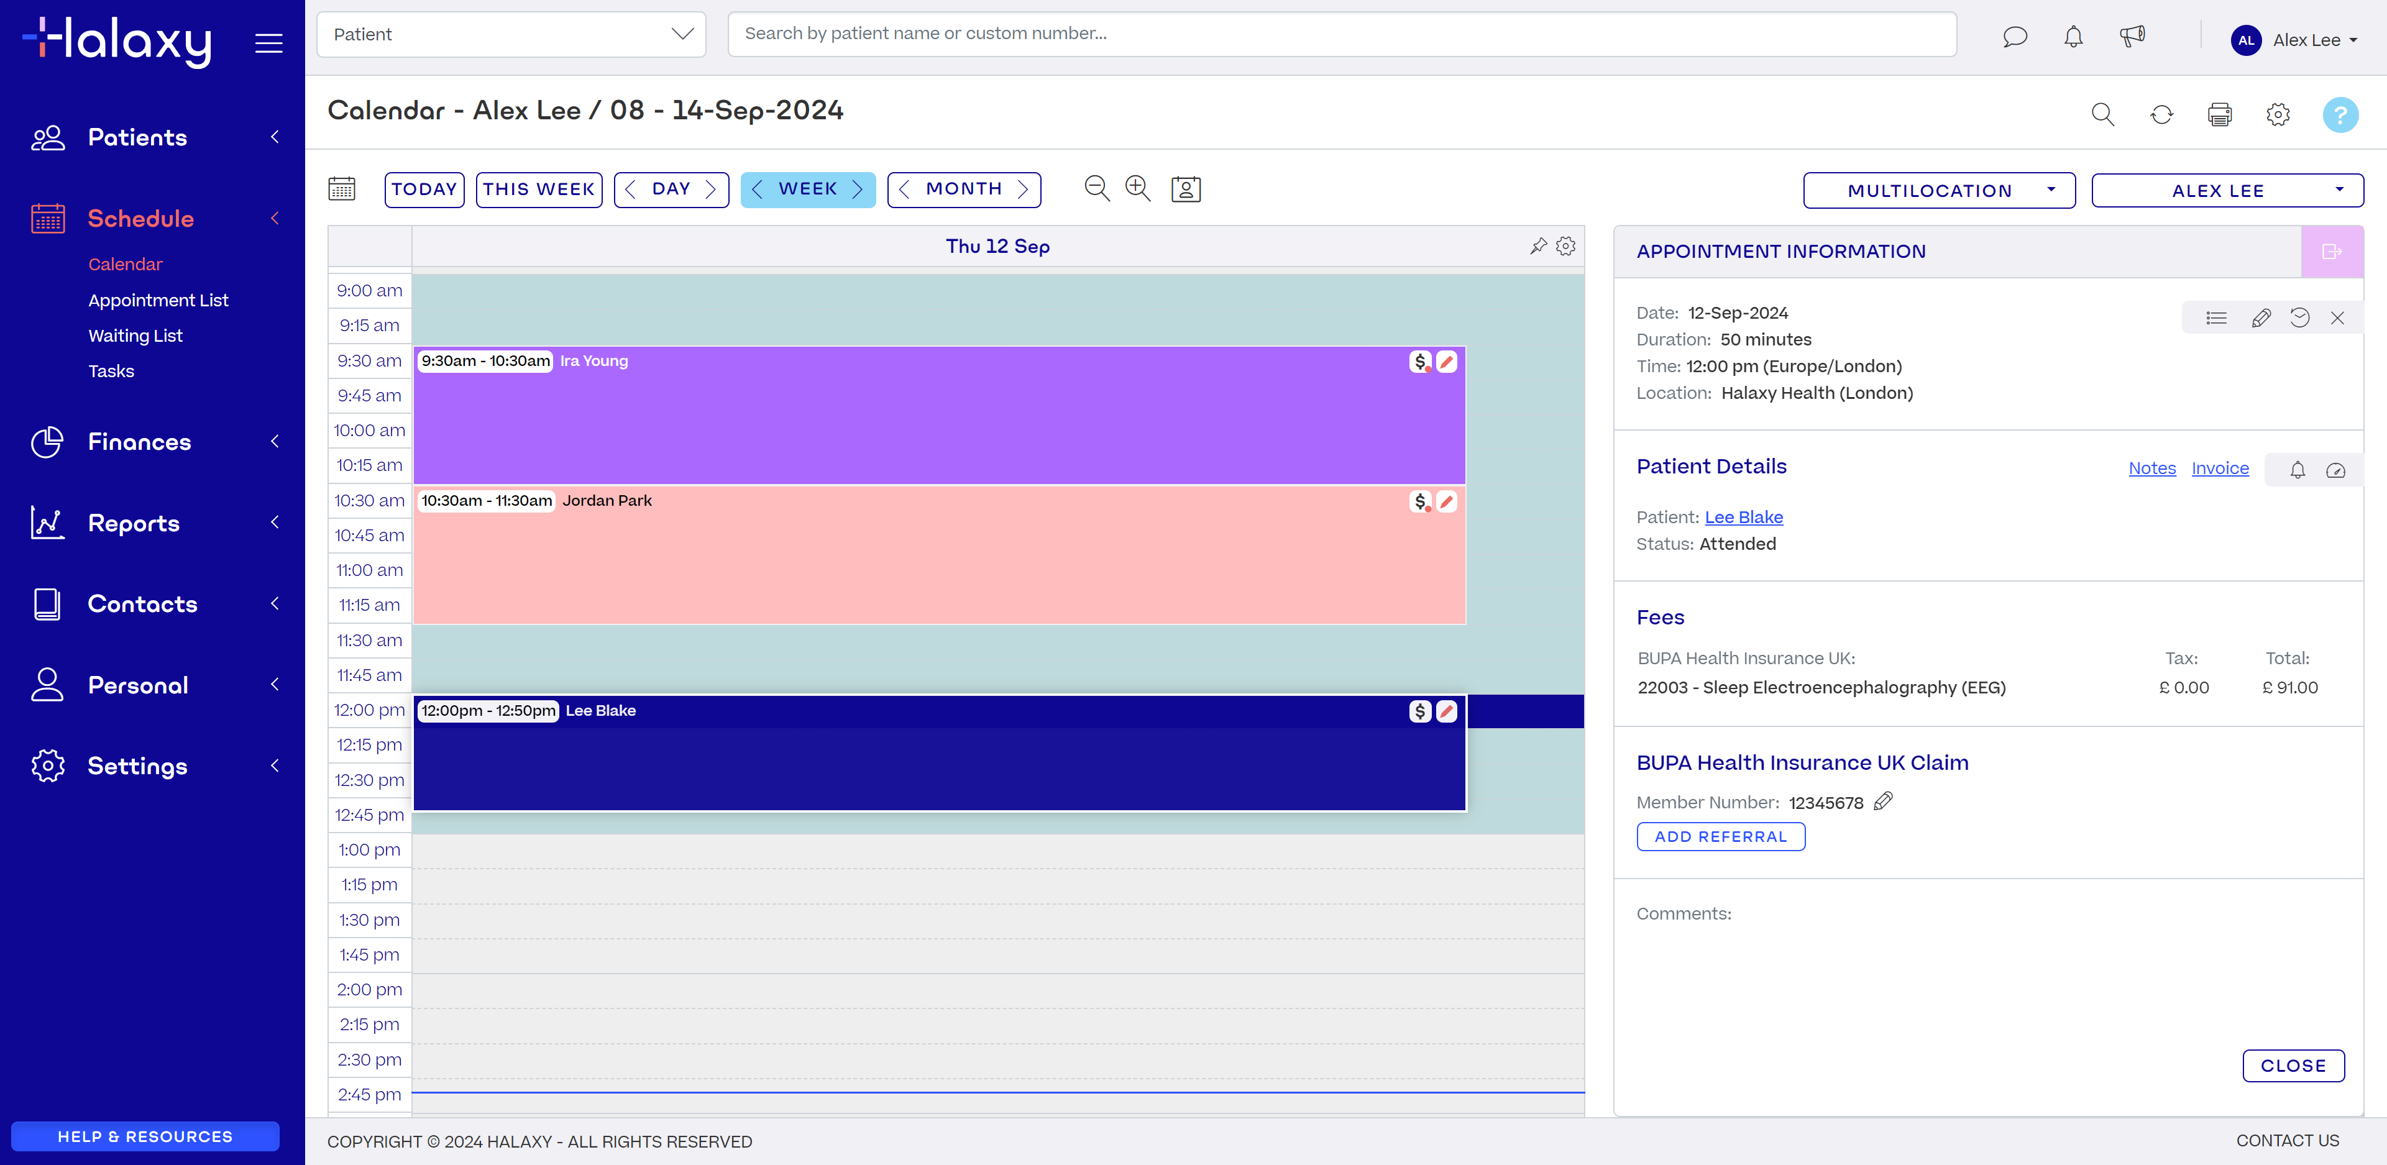Click the TODAY button
The height and width of the screenshot is (1165, 2387).
(424, 189)
